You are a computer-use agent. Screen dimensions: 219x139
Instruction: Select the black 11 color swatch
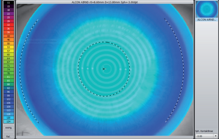point(9,3)
